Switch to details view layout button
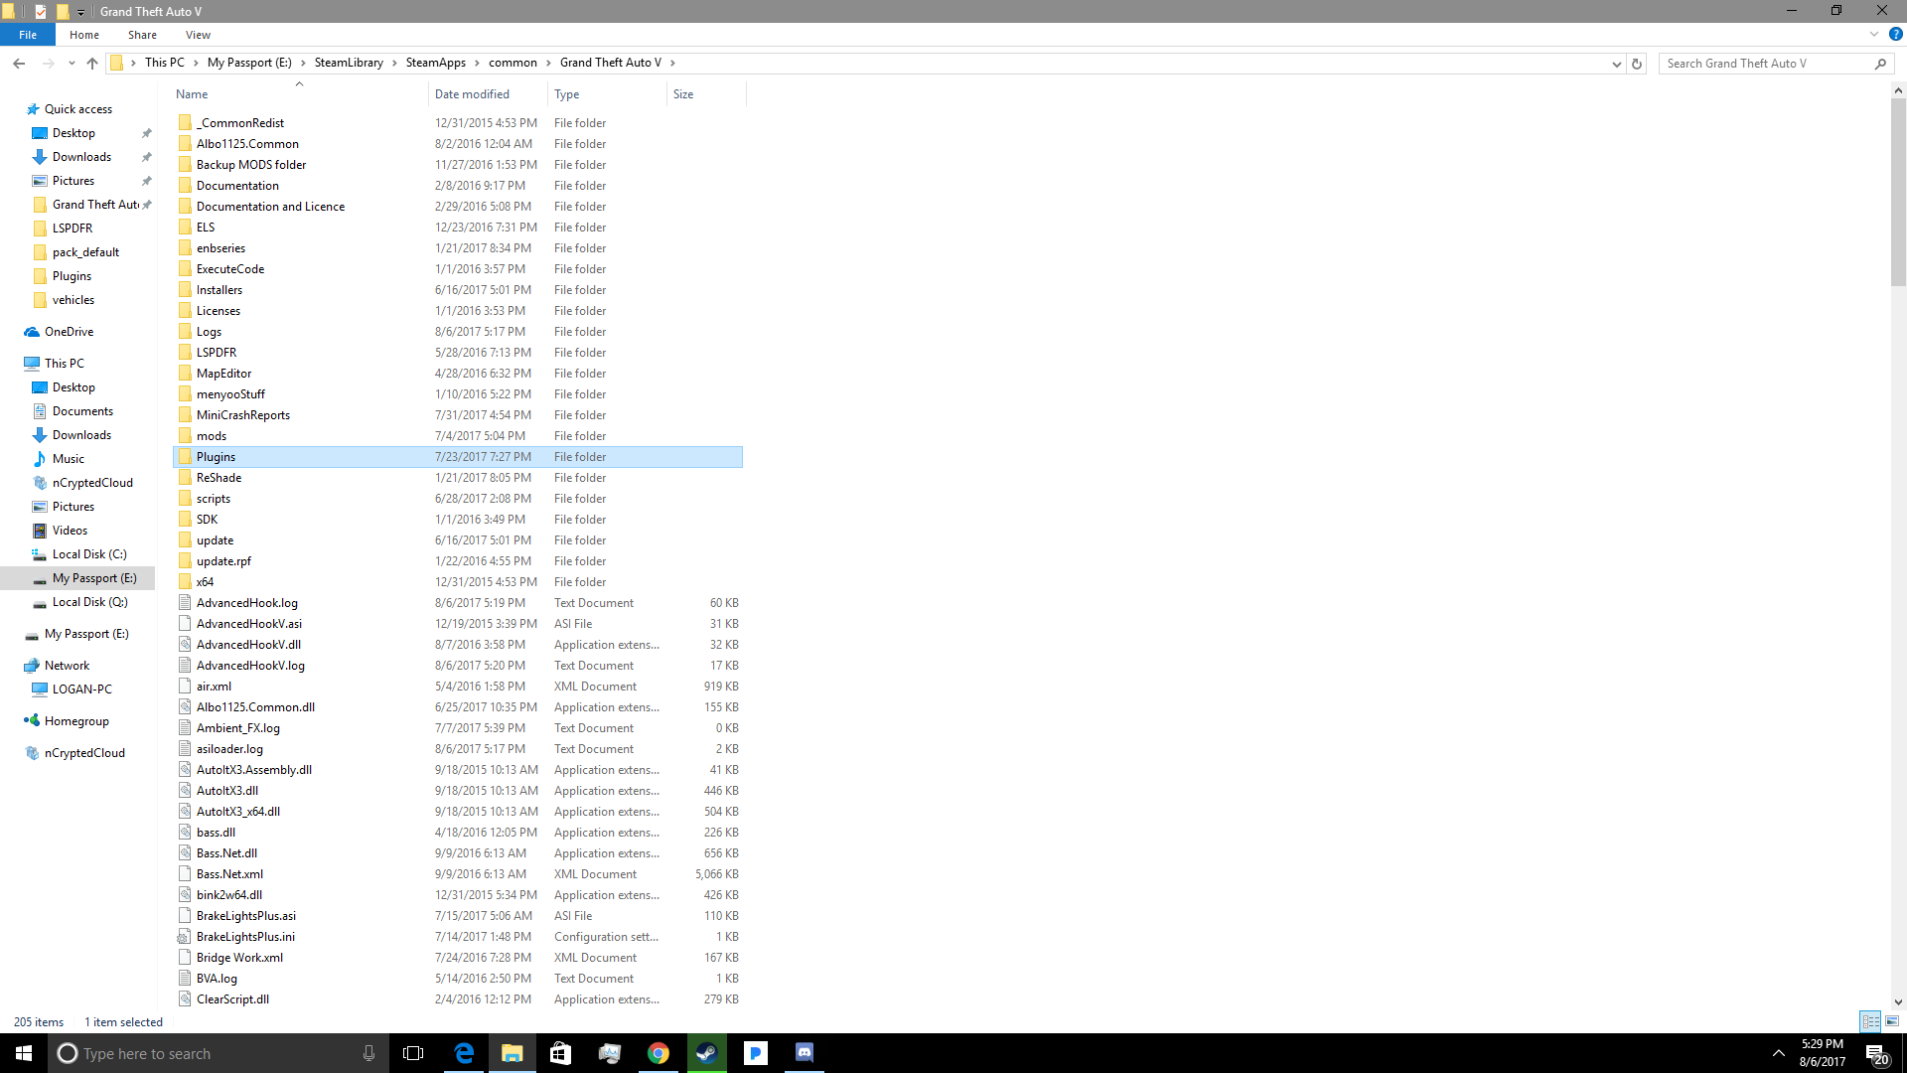Screen dimensions: 1907x1073 pyautogui.click(x=1870, y=1021)
